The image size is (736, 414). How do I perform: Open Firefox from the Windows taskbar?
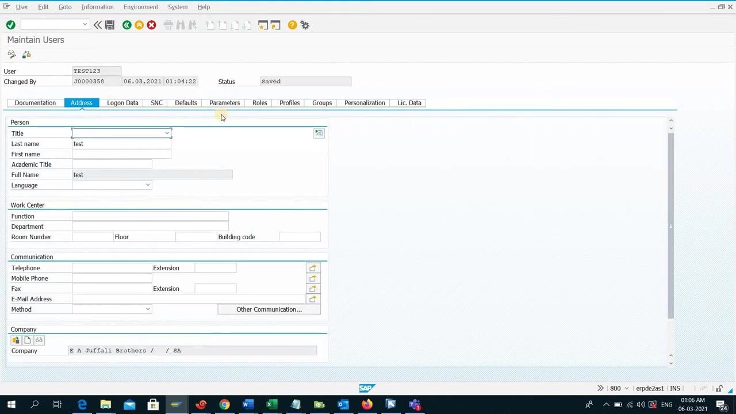coord(367,405)
